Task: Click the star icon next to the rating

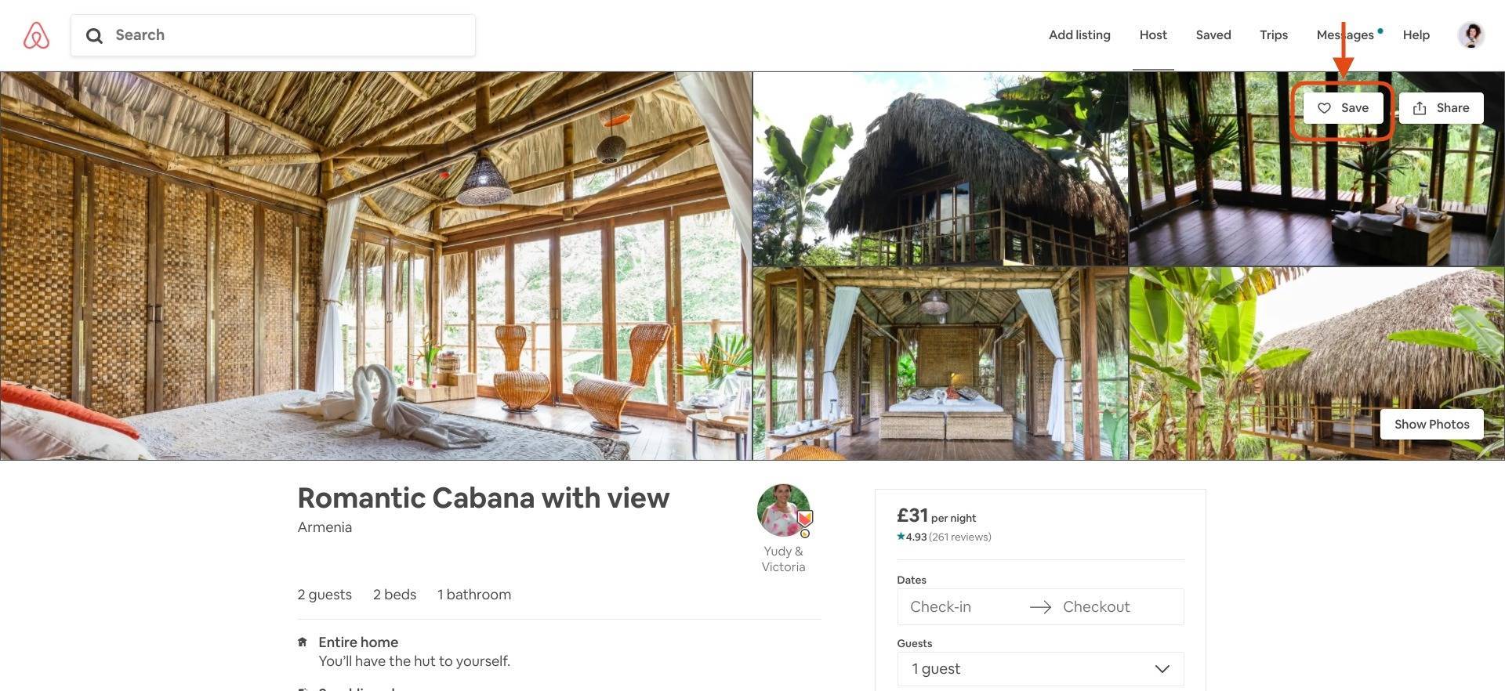Action: click(x=900, y=536)
